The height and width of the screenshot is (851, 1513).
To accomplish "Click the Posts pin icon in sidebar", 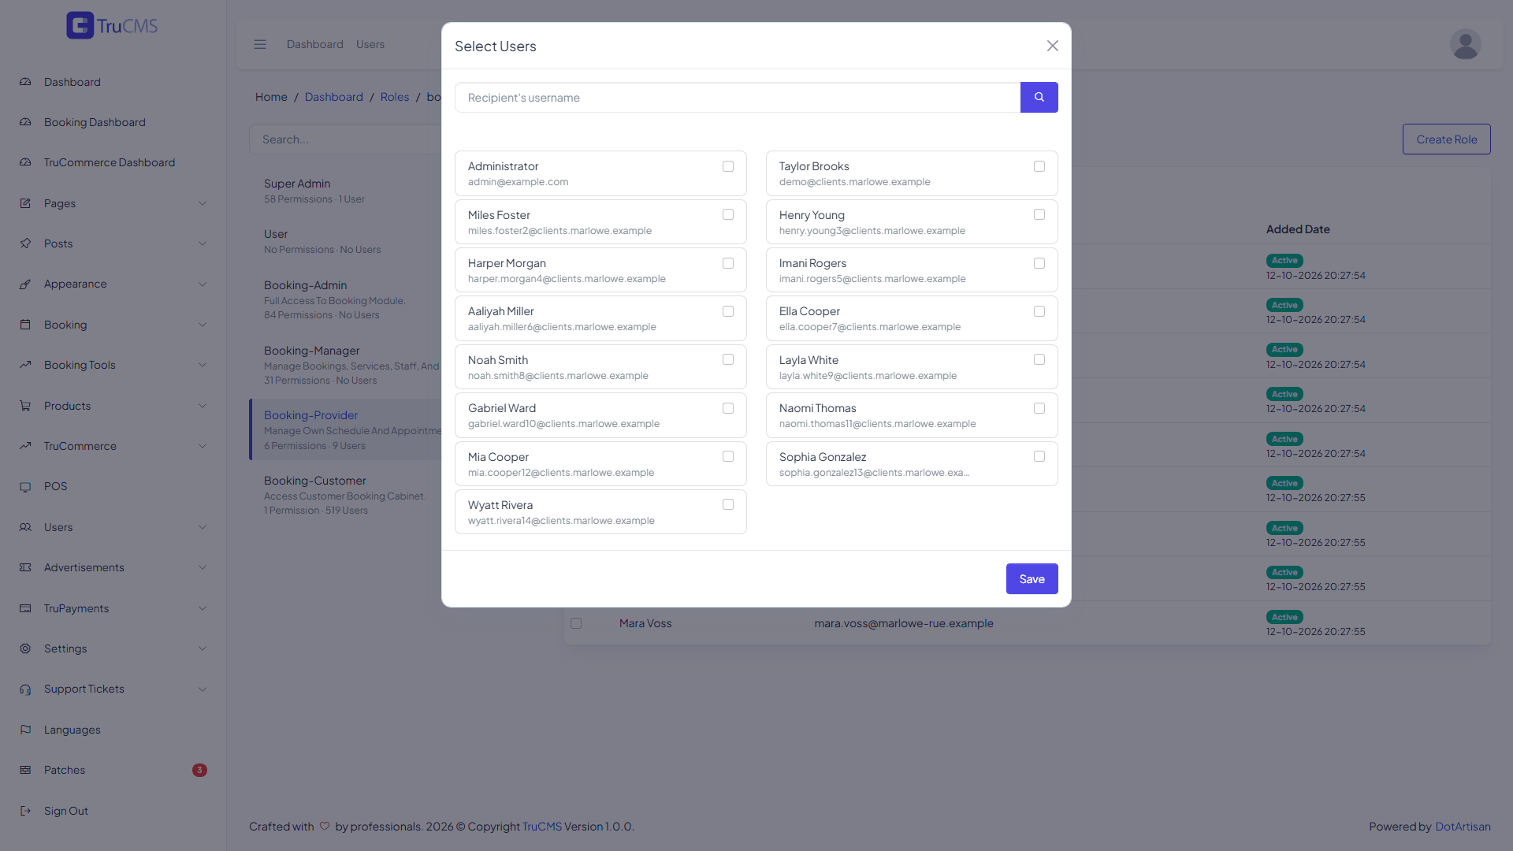I will tap(25, 243).
